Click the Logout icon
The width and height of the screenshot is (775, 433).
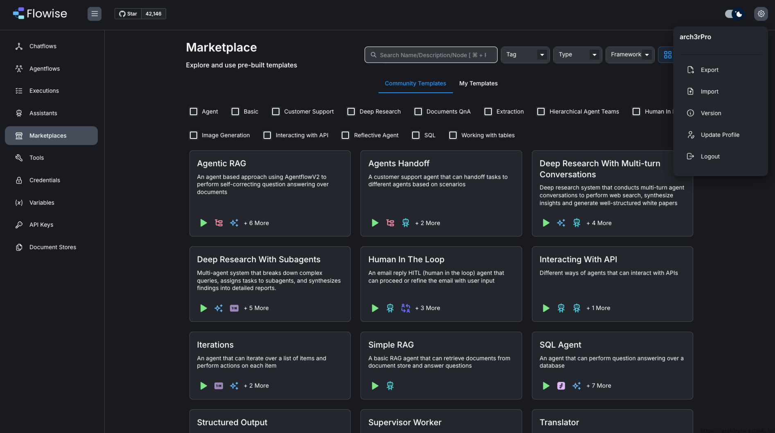[691, 156]
